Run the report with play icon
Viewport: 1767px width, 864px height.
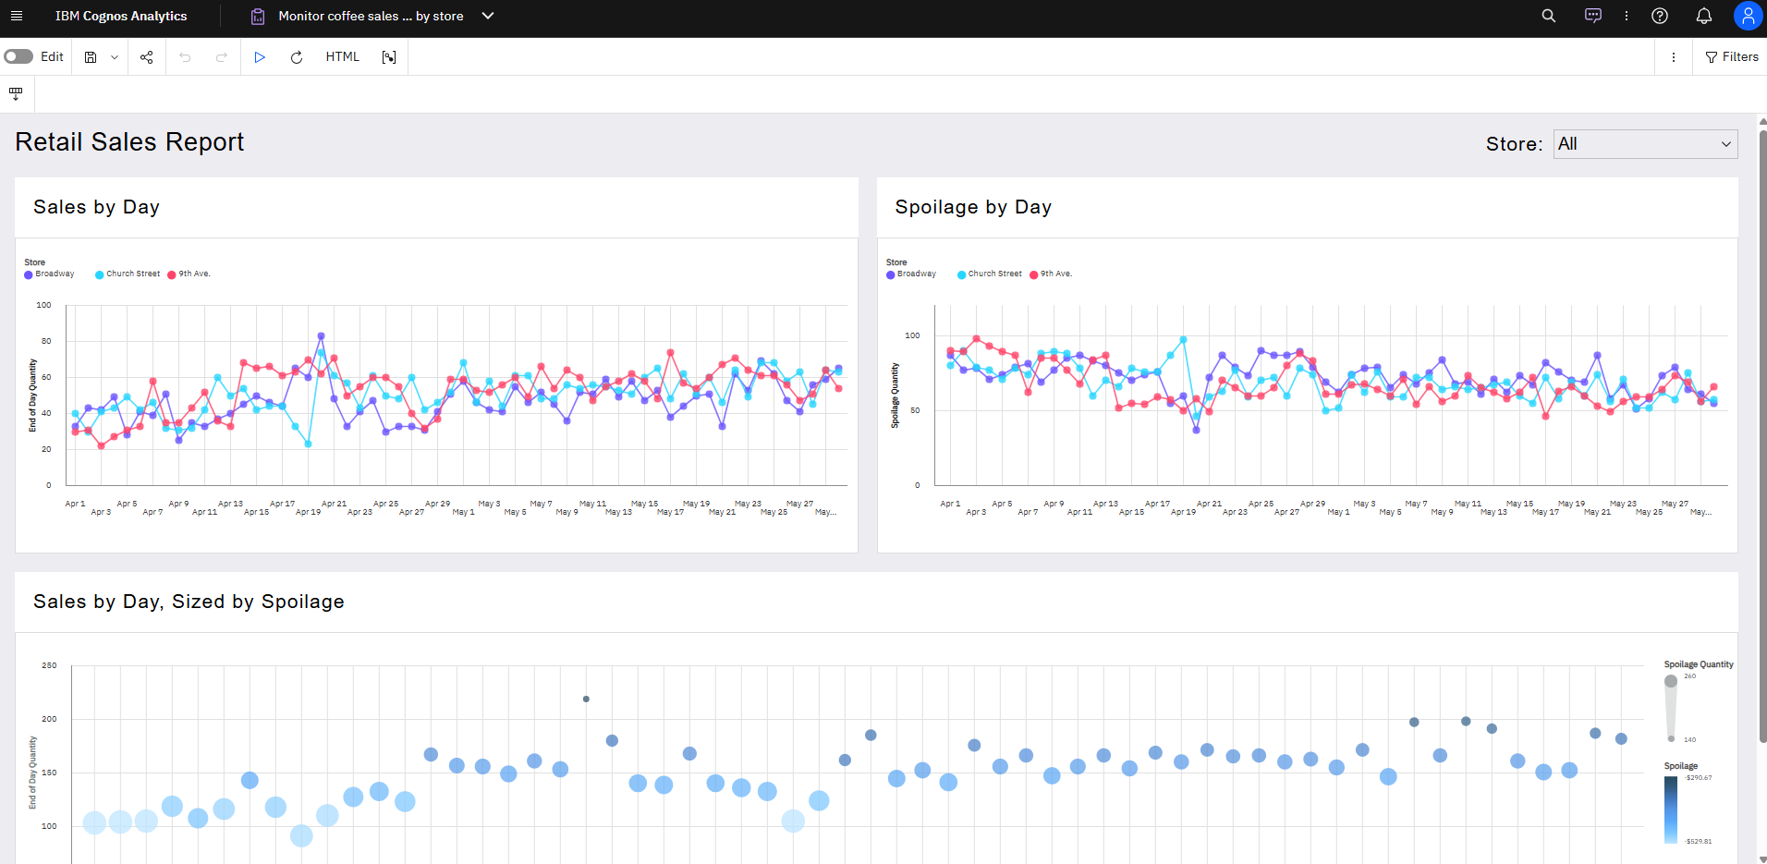(260, 57)
